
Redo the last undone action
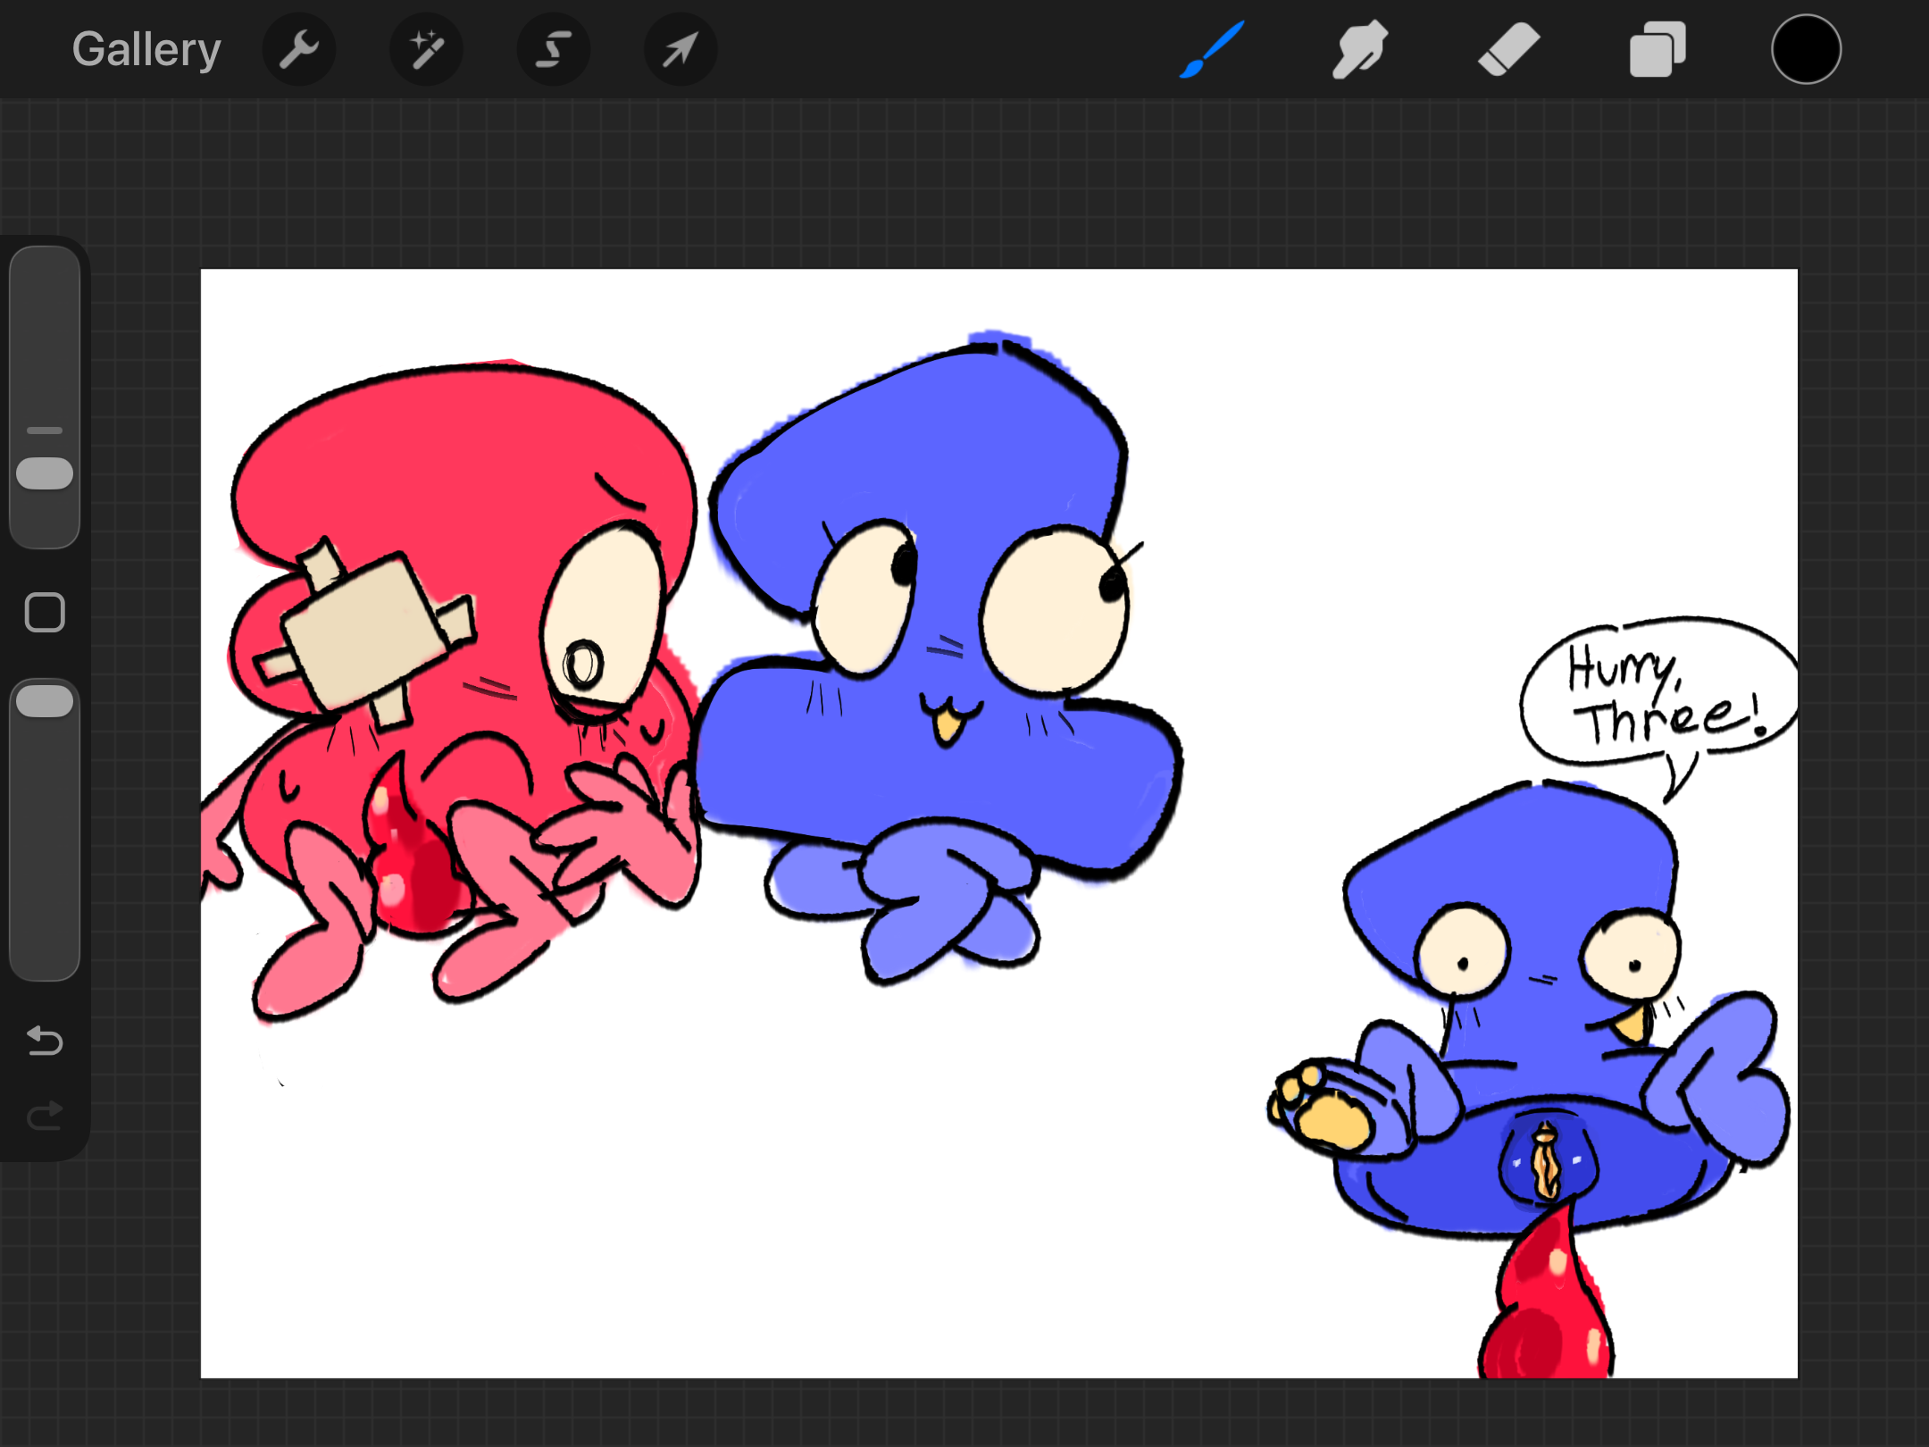45,1116
